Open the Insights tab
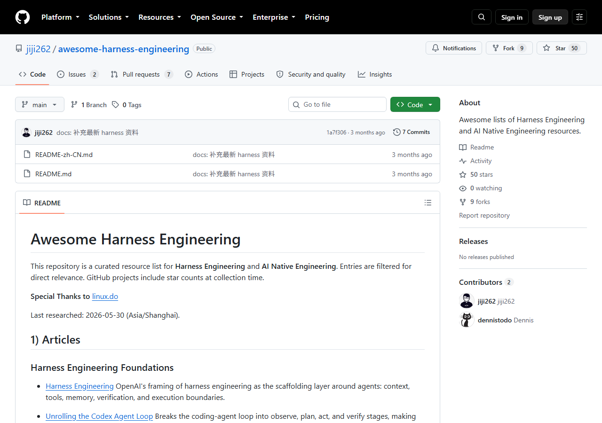 point(375,74)
